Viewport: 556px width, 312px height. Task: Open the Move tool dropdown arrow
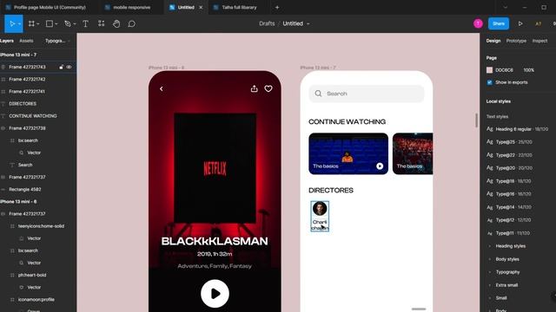19,23
